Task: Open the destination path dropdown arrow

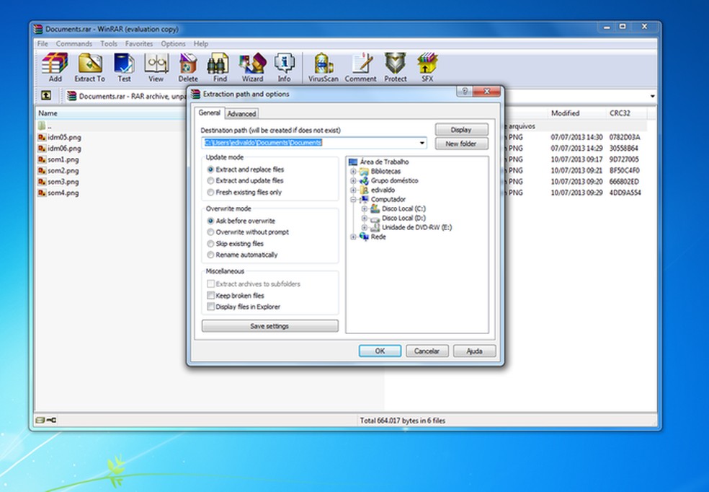Action: (422, 143)
